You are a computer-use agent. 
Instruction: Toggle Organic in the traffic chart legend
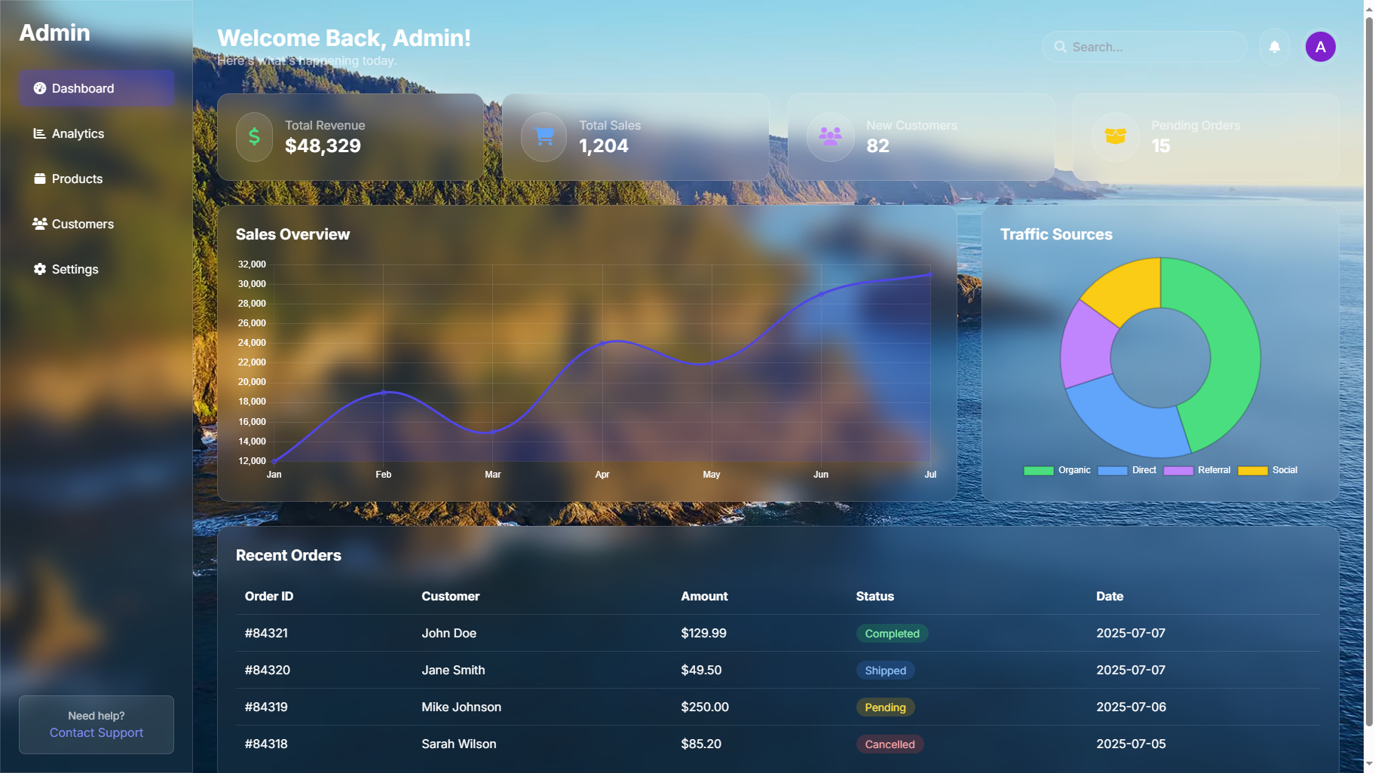pos(1056,470)
